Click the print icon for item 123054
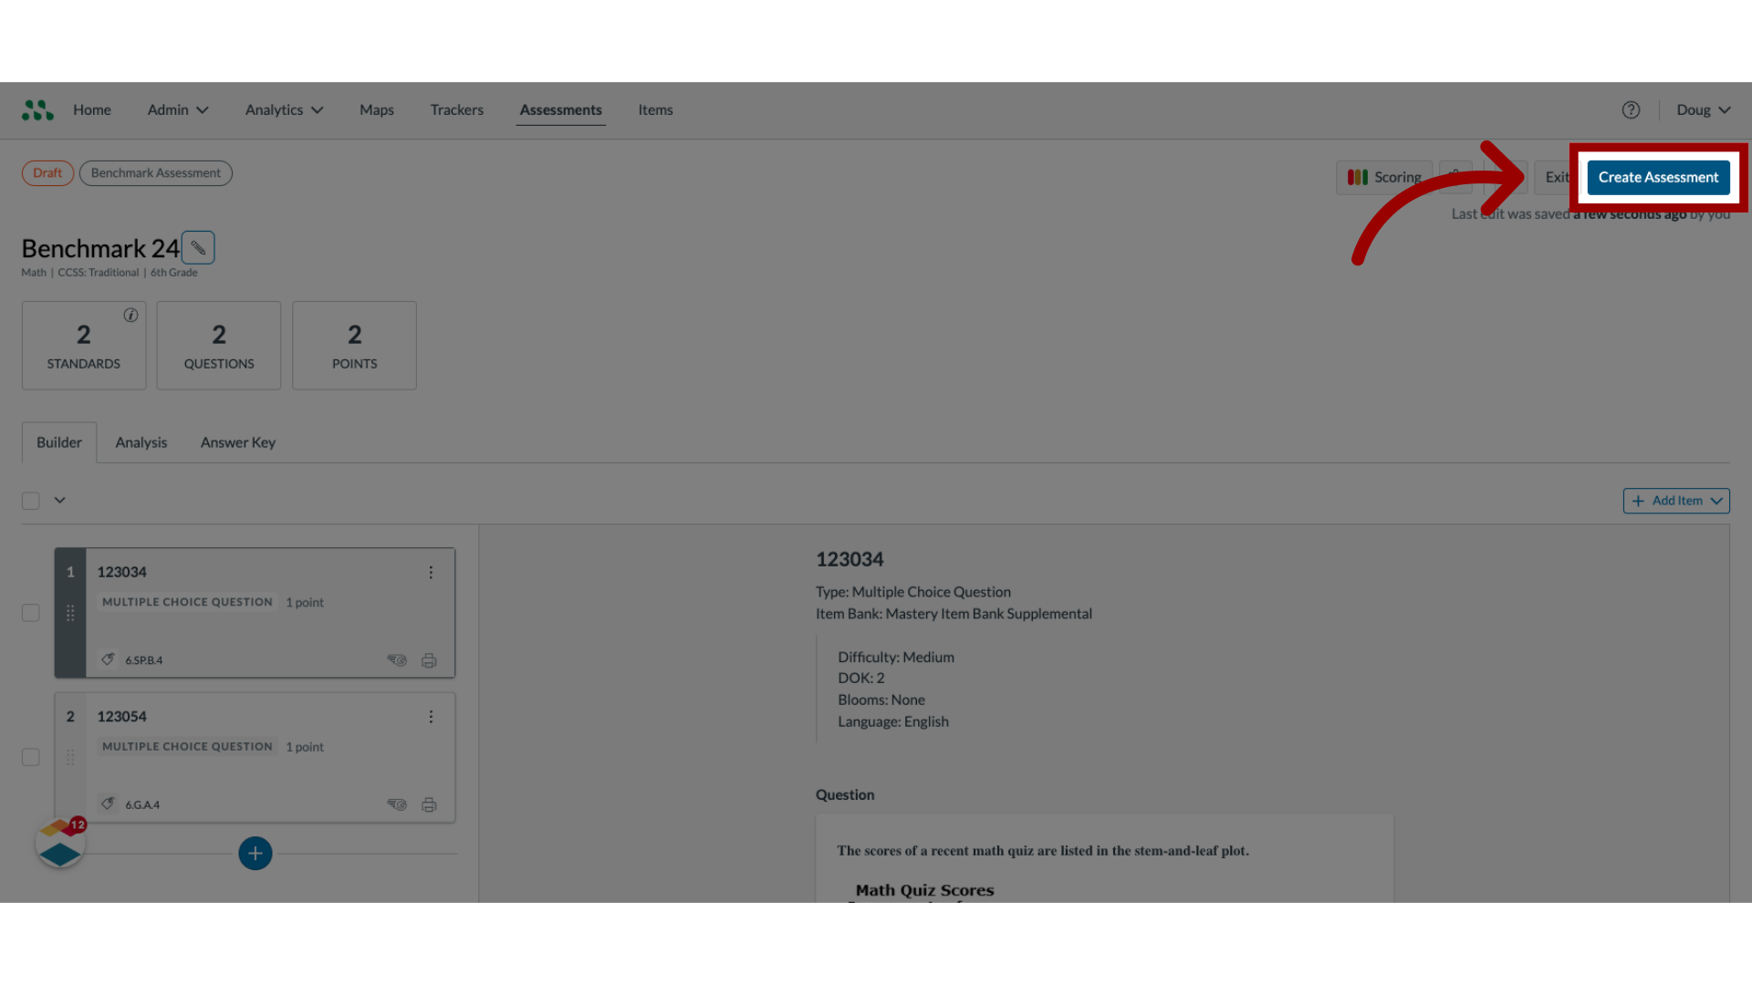The image size is (1752, 985). [430, 804]
